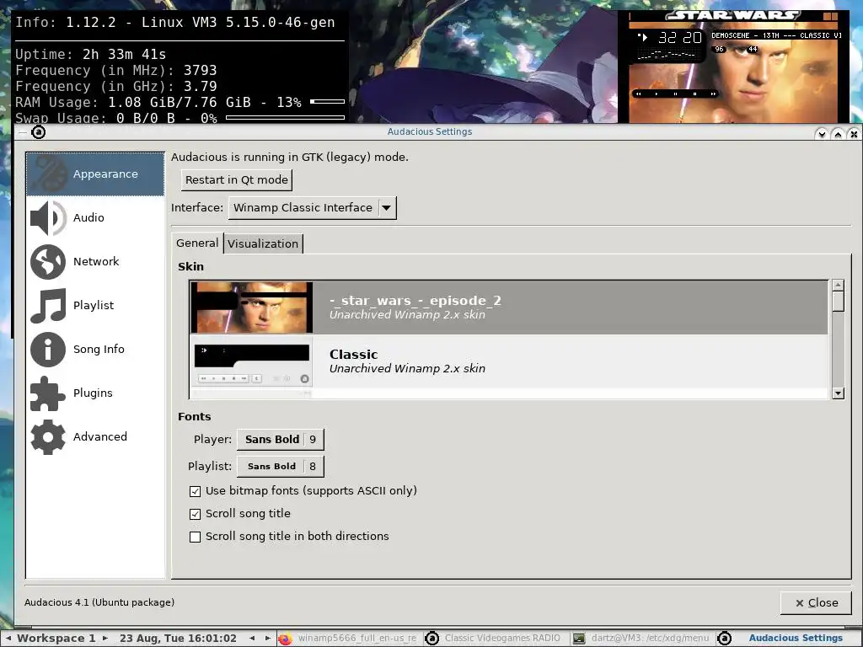Open the Interface dropdown
Screen dimensions: 863x647
tap(312, 208)
